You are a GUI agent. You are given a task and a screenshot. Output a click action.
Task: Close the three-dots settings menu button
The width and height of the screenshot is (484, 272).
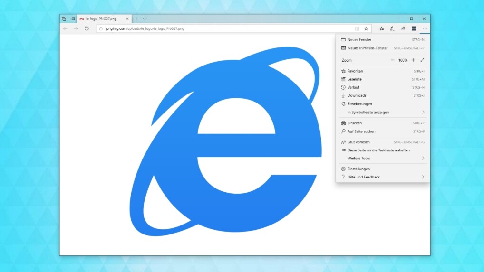pyautogui.click(x=425, y=28)
